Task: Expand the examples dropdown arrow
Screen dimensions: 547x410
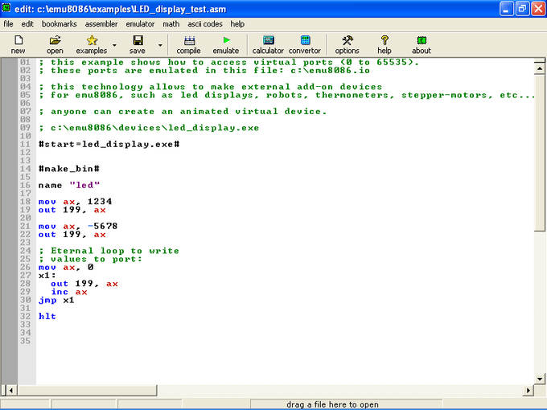Action: coord(114,45)
